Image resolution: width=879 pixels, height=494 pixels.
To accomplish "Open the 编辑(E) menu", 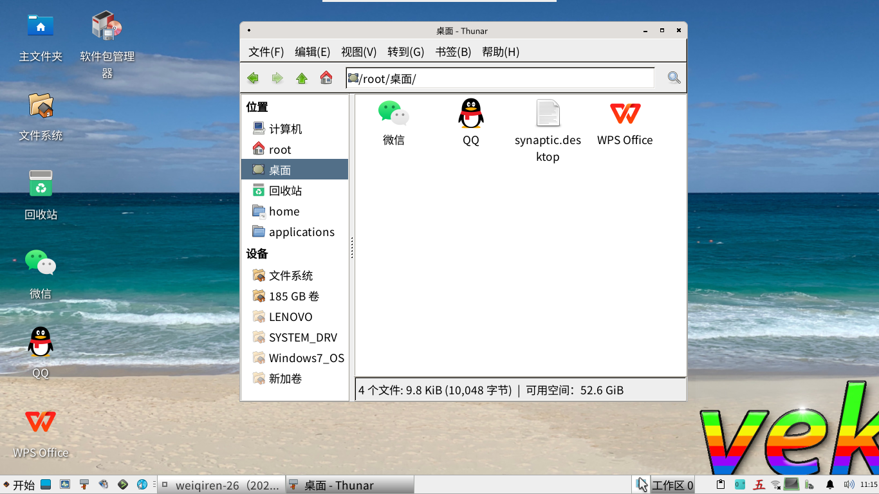I will point(313,52).
